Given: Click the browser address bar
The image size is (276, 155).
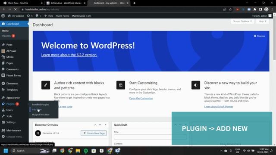Looking at the screenshot, I should (122, 9).
